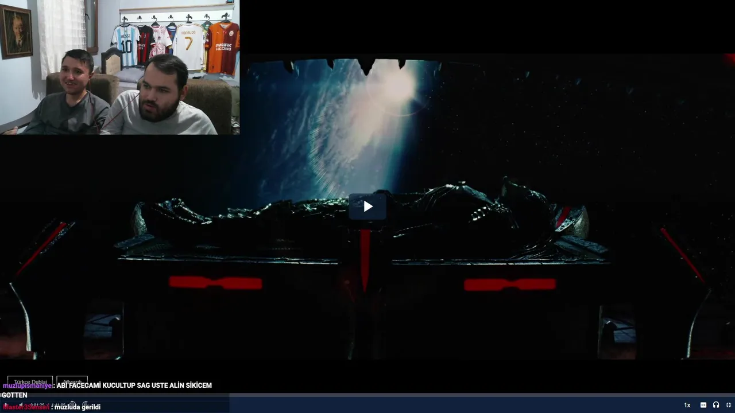This screenshot has height=413, width=735.
Task: Click the chat message 'muzluda gerildi'
Action: [x=78, y=407]
